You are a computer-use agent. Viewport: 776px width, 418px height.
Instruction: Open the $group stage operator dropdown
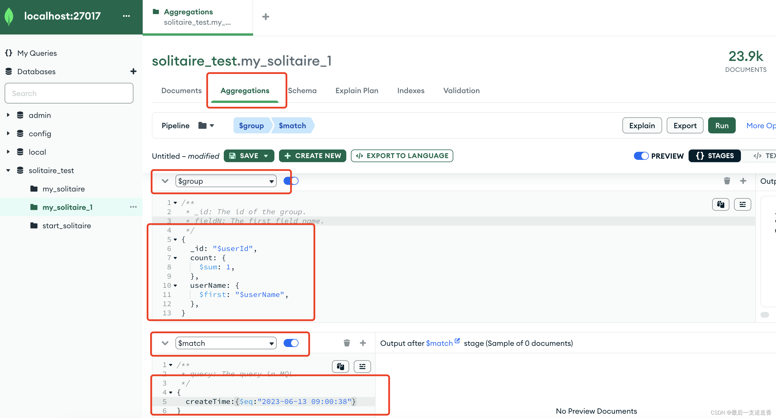pos(226,181)
